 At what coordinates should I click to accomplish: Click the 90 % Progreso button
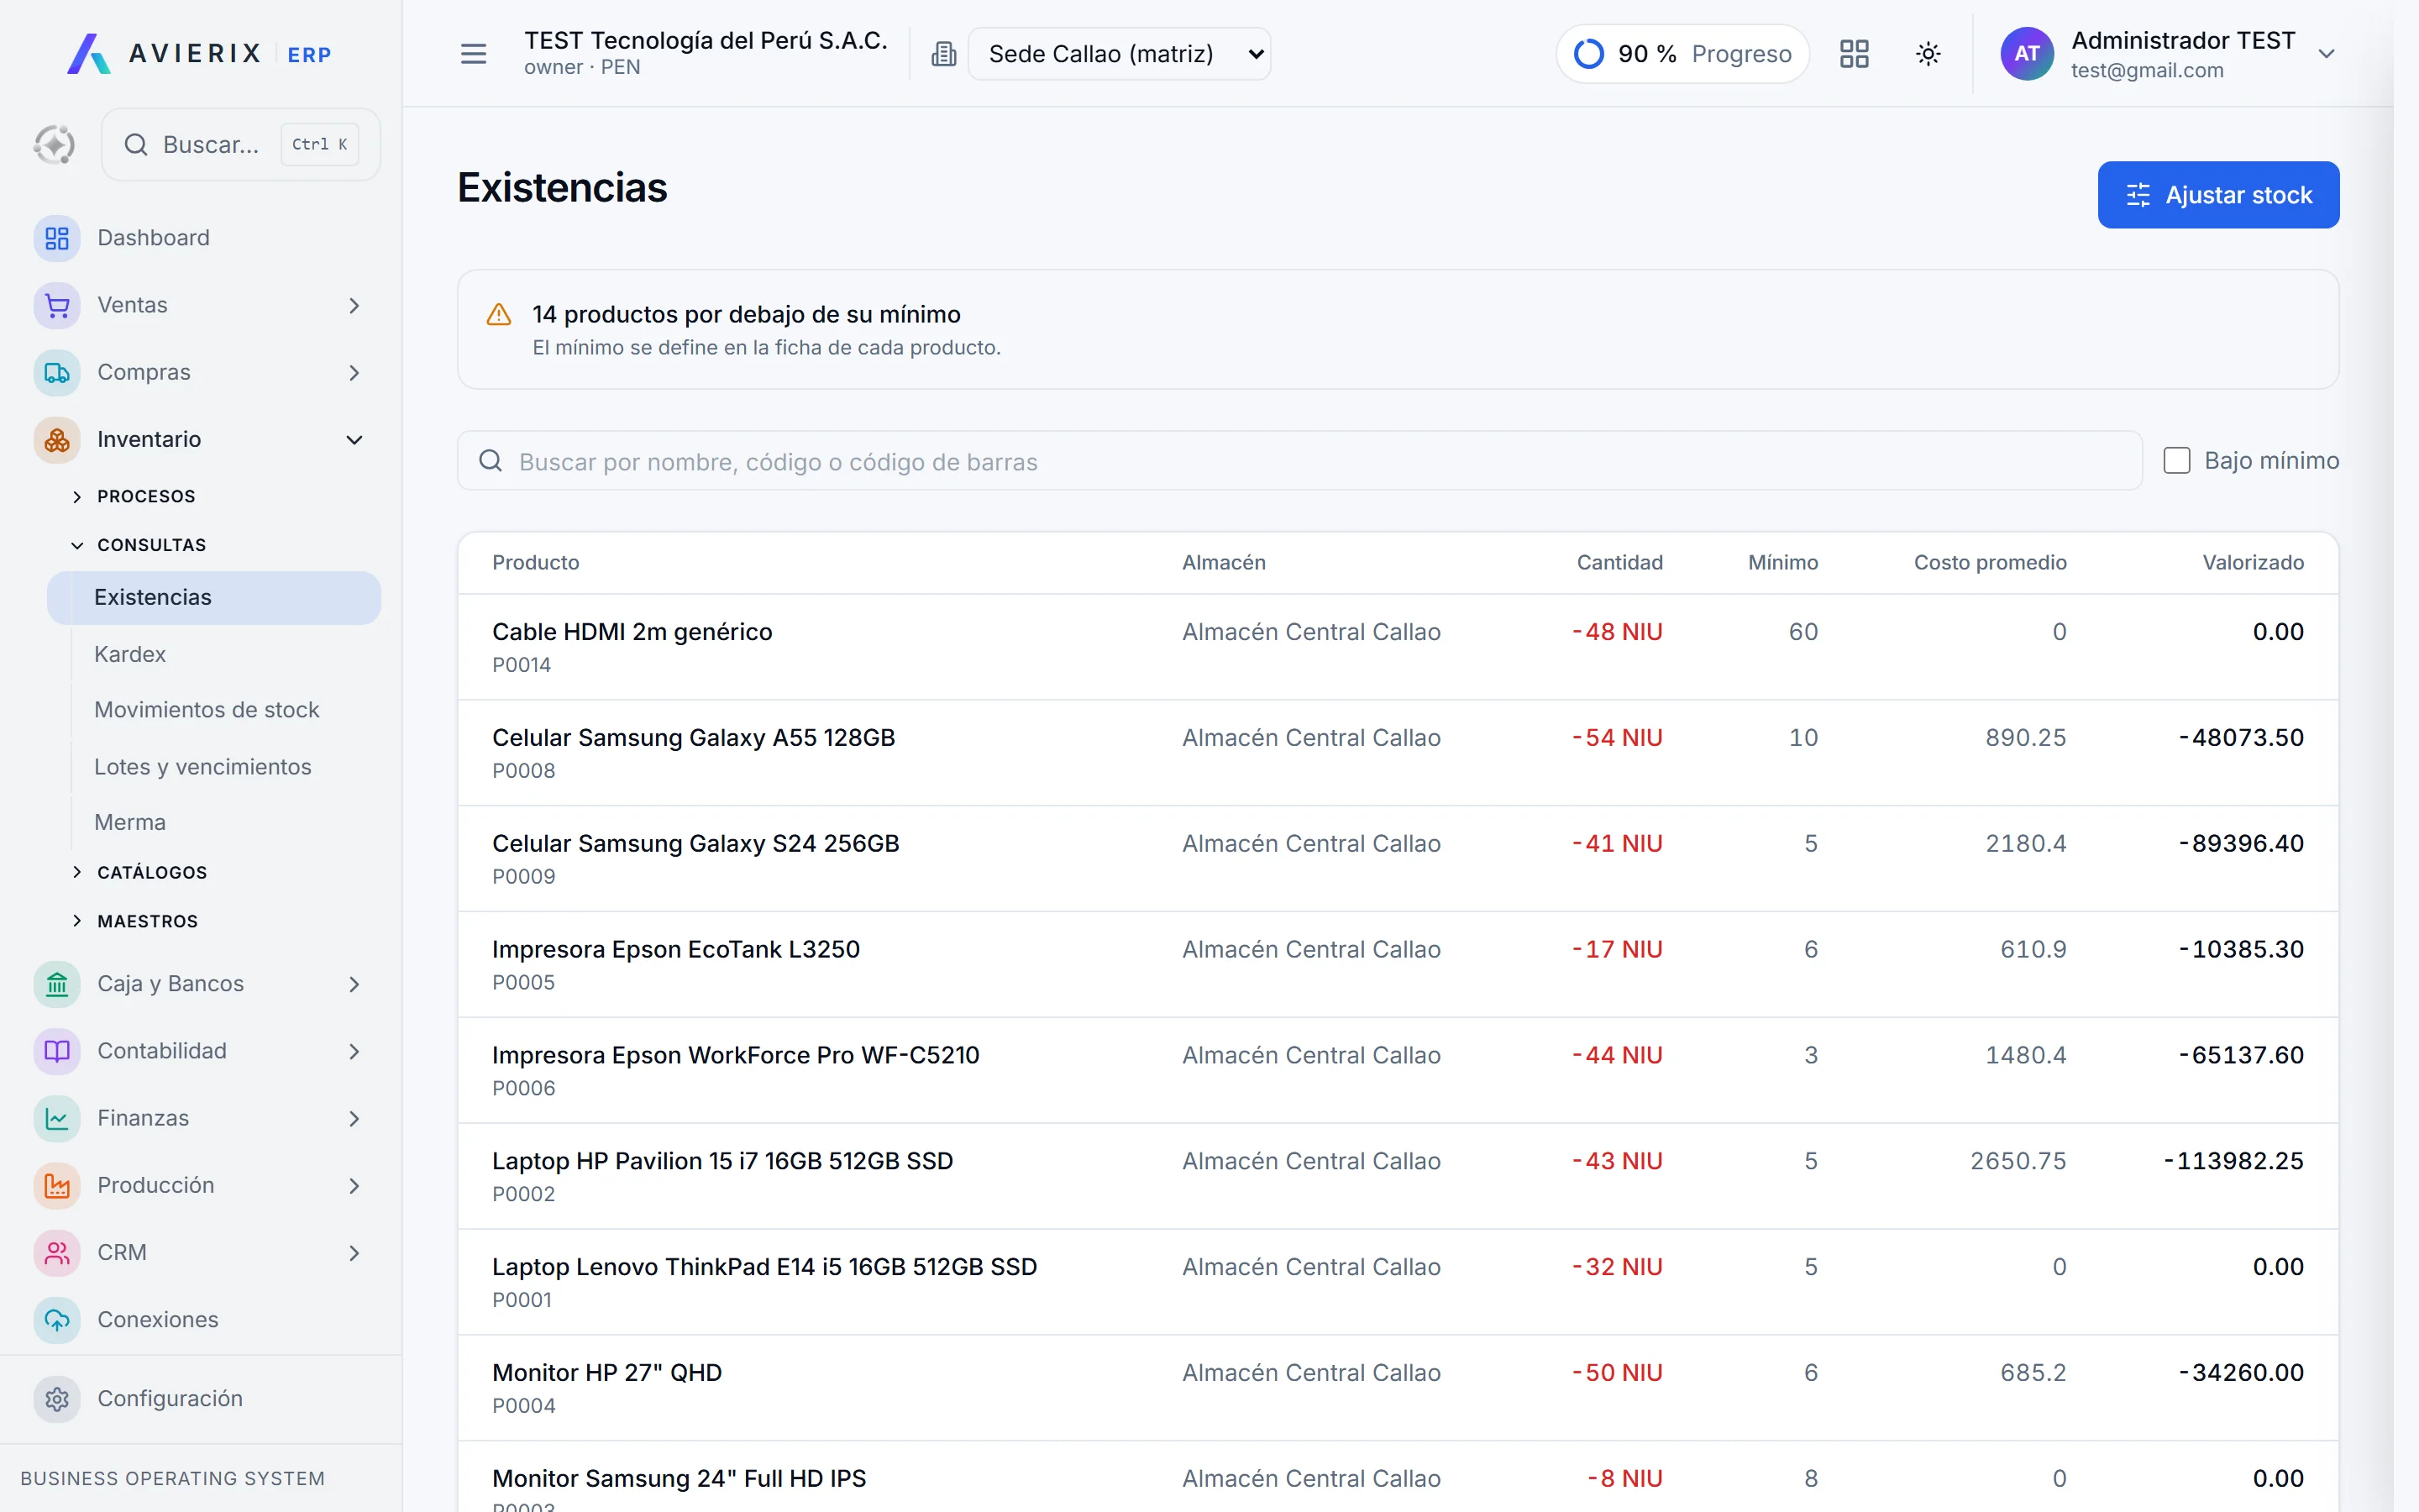1682,54
